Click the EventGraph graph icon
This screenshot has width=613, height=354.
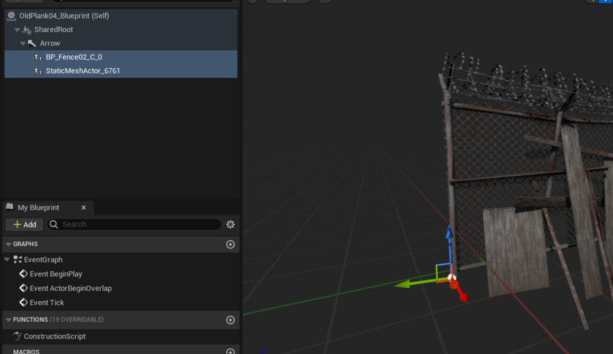click(17, 260)
